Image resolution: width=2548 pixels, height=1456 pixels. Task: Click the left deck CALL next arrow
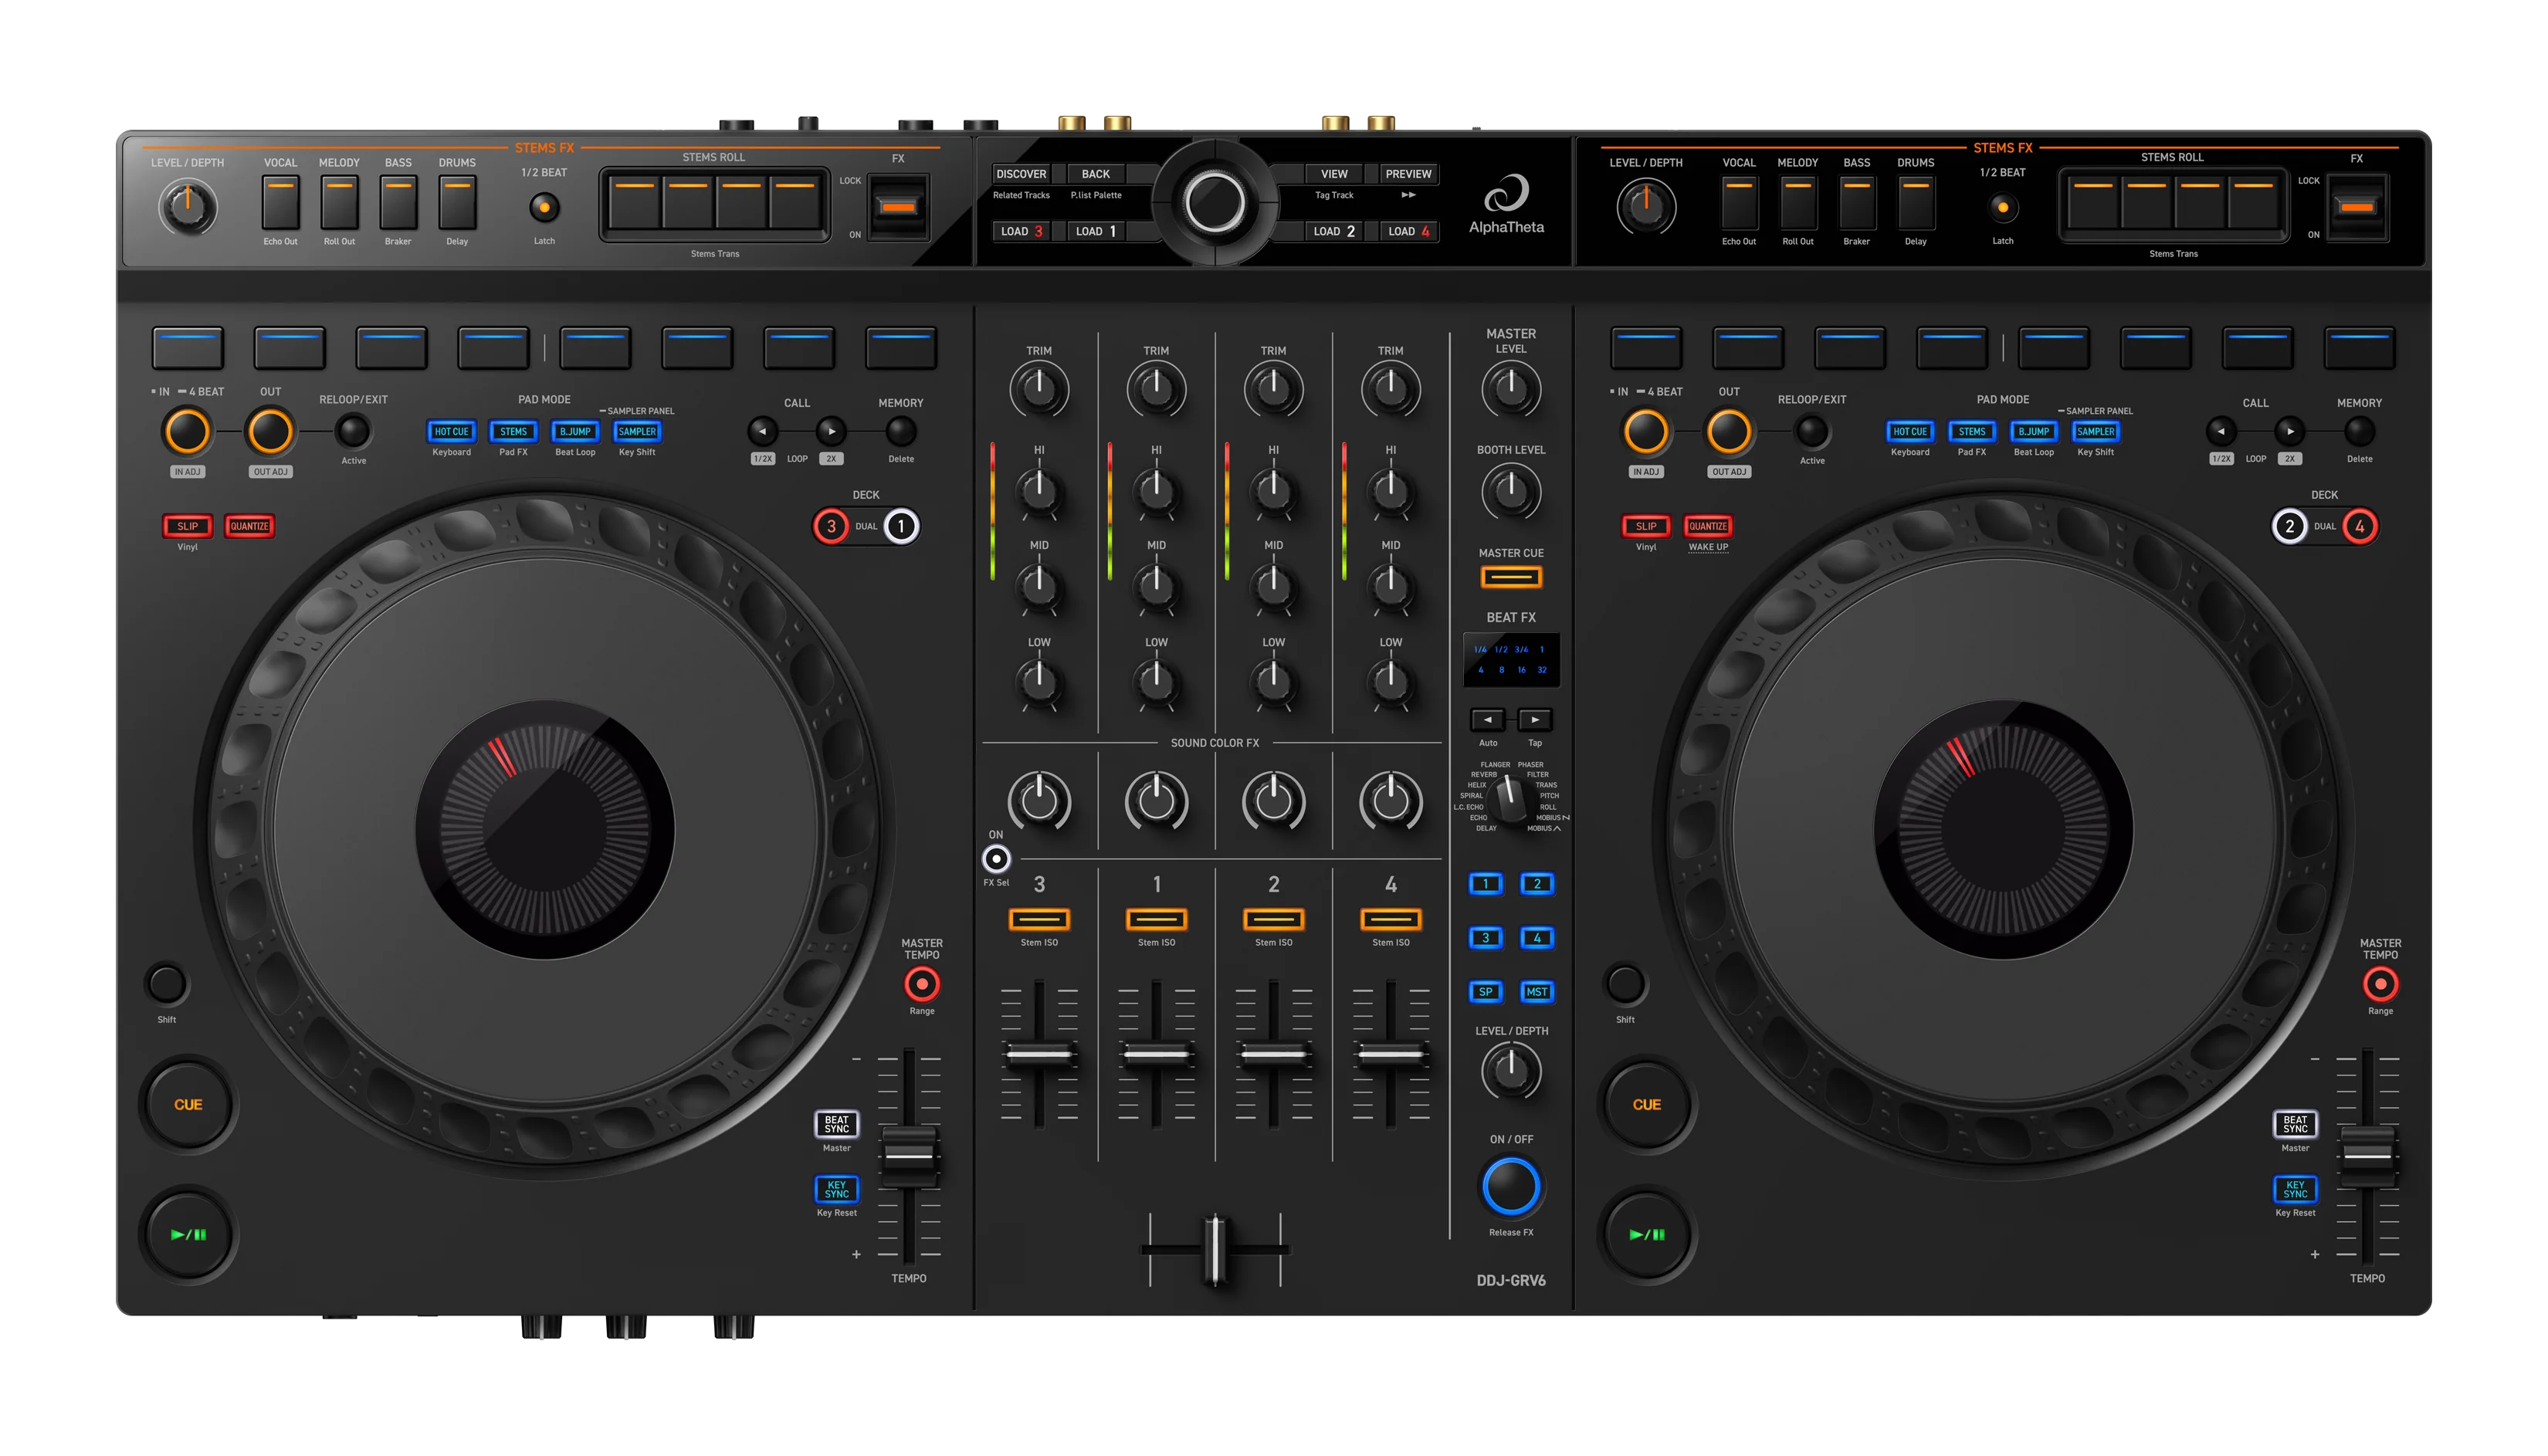point(831,432)
